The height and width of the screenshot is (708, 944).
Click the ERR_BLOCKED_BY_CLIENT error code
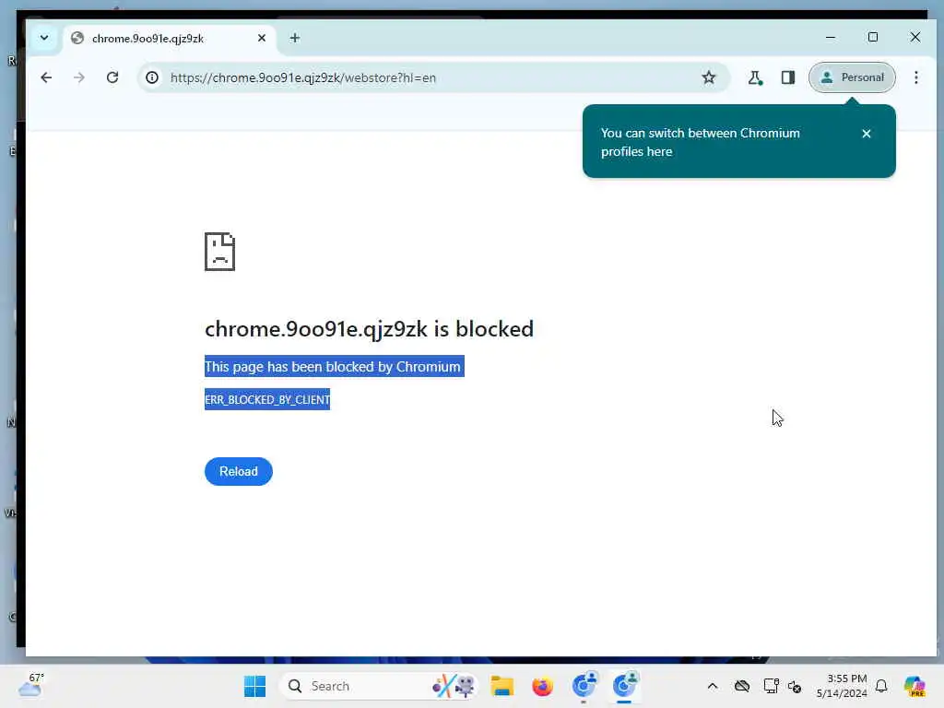point(267,400)
